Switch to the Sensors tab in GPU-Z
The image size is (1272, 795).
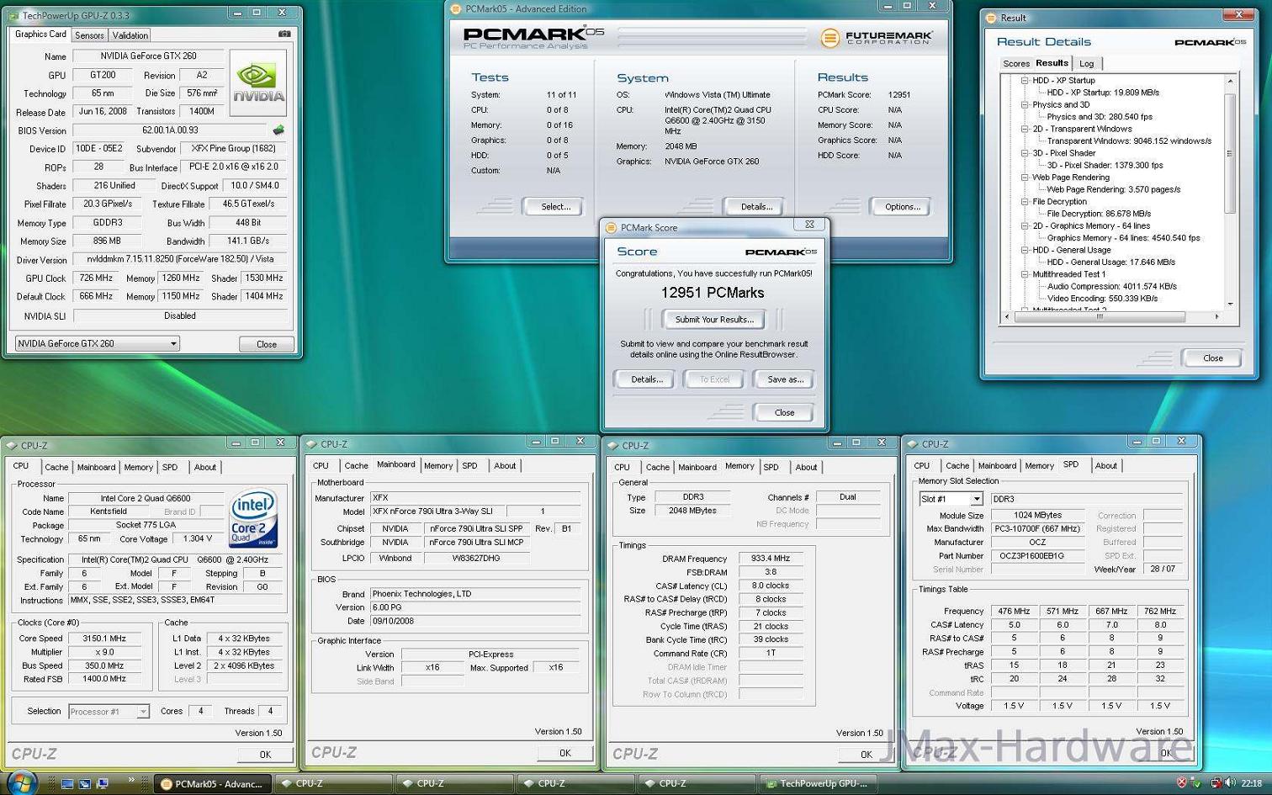(x=89, y=35)
